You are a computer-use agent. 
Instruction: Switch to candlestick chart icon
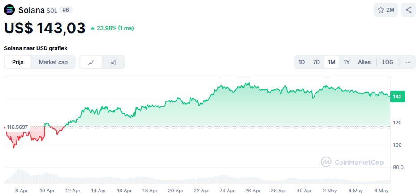click(x=113, y=62)
